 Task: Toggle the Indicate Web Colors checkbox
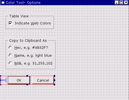(x=10, y=23)
